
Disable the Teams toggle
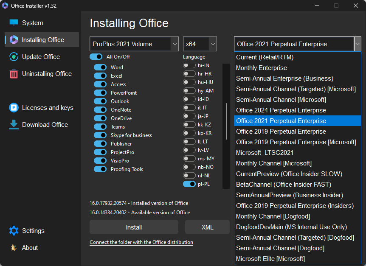[100, 126]
